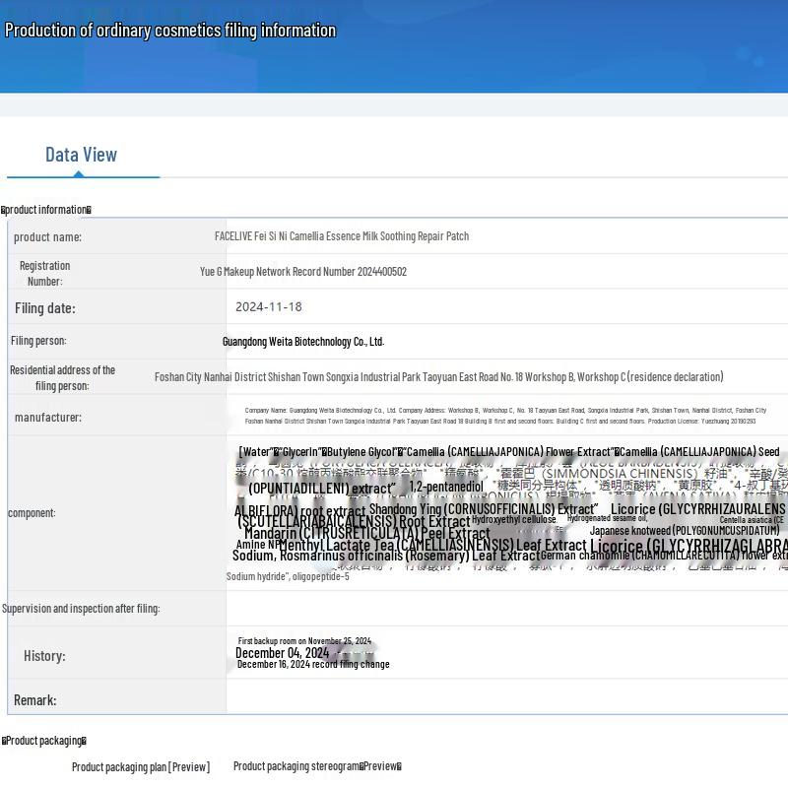Select the Yue G registration record number text

coord(303,272)
